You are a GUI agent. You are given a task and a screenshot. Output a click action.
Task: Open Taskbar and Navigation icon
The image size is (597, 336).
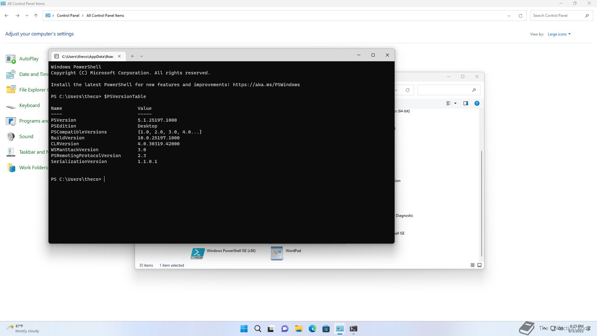click(x=11, y=152)
